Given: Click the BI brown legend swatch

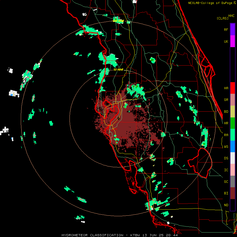Looking at the screenshot, I should pos(233,193).
